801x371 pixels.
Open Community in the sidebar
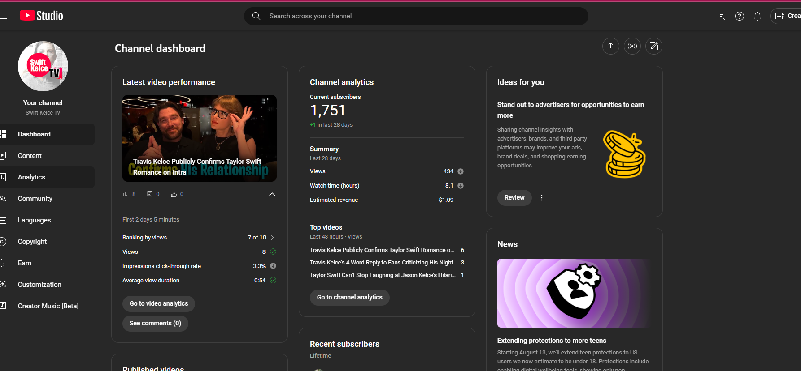pyautogui.click(x=47, y=199)
